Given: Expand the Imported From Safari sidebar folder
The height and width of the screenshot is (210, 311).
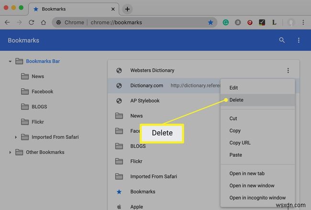Looking at the screenshot, I should [x=16, y=137].
